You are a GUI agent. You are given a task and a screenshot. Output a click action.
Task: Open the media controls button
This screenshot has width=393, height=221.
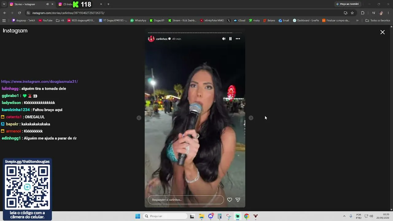point(373,13)
